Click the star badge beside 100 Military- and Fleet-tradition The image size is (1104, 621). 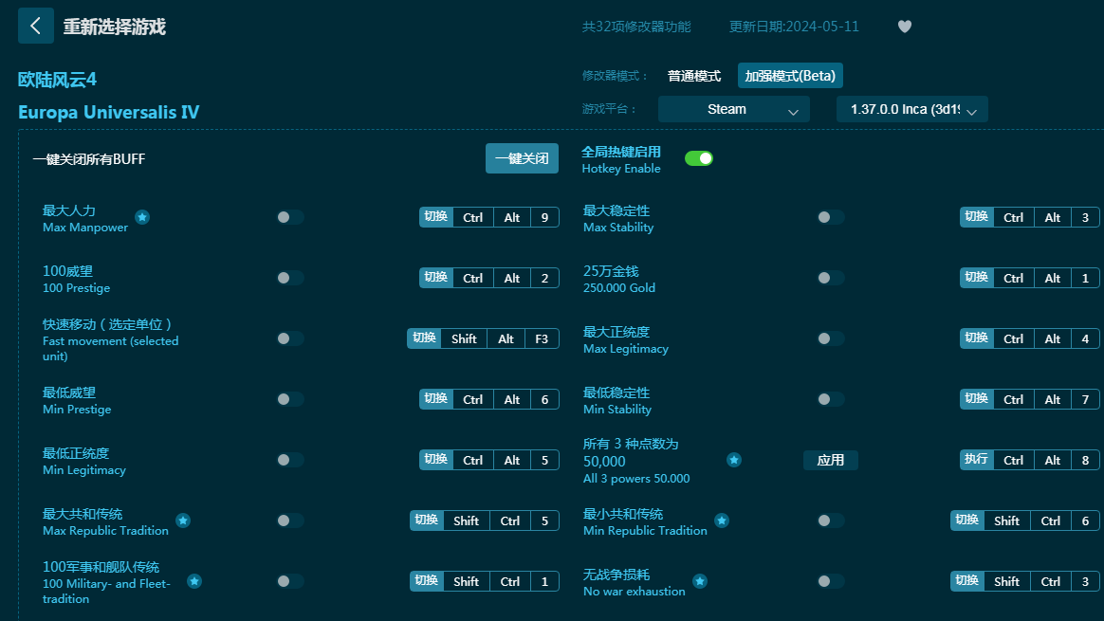click(194, 581)
